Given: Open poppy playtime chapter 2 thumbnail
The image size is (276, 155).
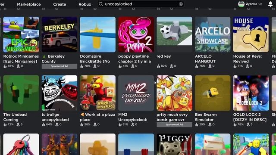Looking at the screenshot, I should pos(136,34).
